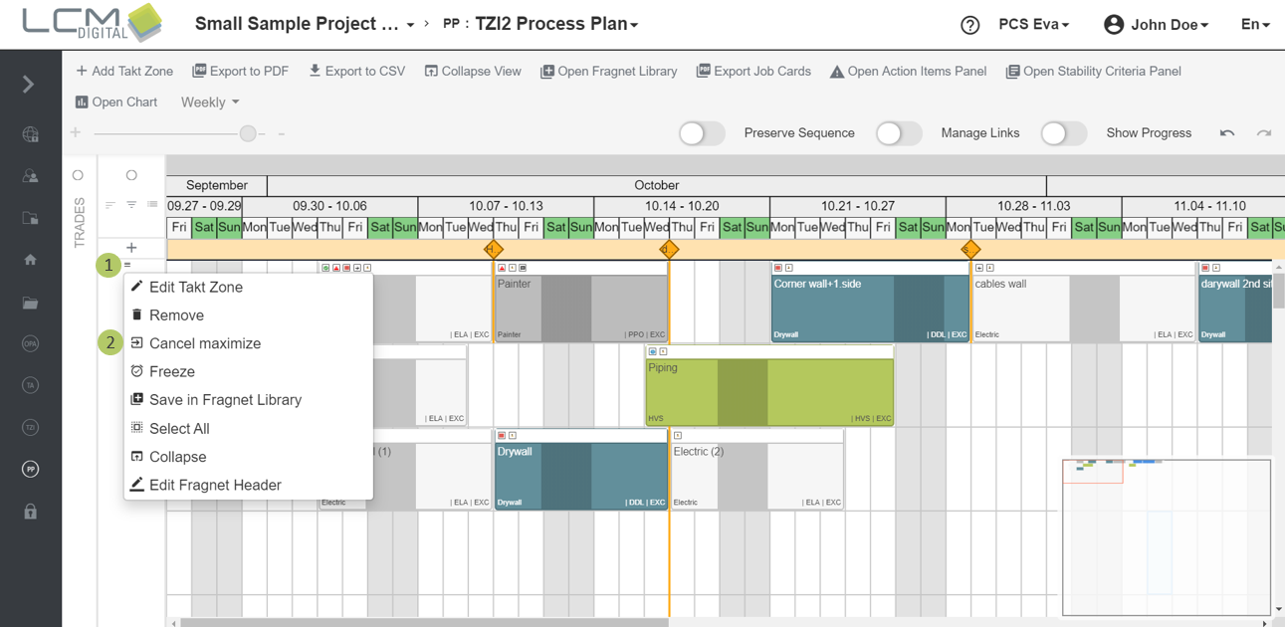Select Cancel maximize from context menu
The image size is (1285, 627).
pyautogui.click(x=205, y=343)
